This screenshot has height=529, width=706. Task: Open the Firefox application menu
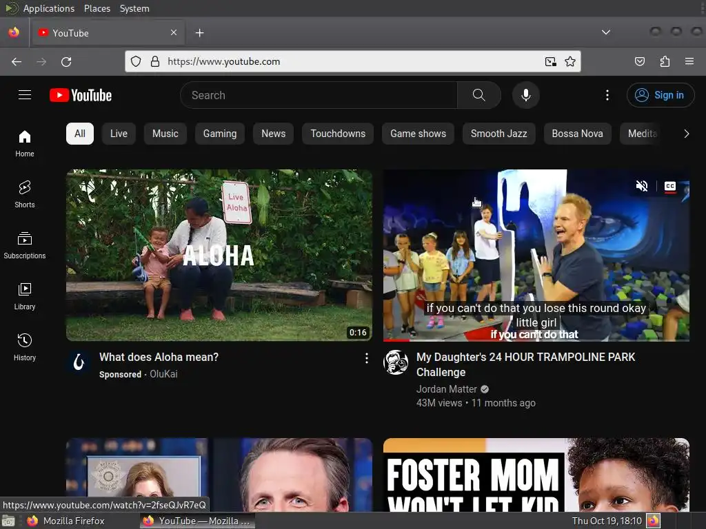(689, 61)
